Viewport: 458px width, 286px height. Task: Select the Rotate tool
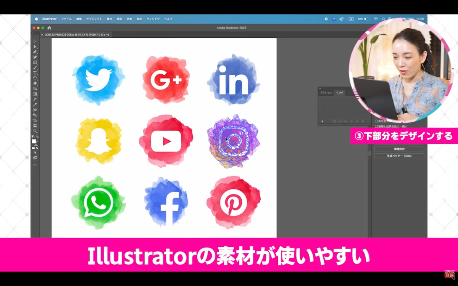click(35, 78)
